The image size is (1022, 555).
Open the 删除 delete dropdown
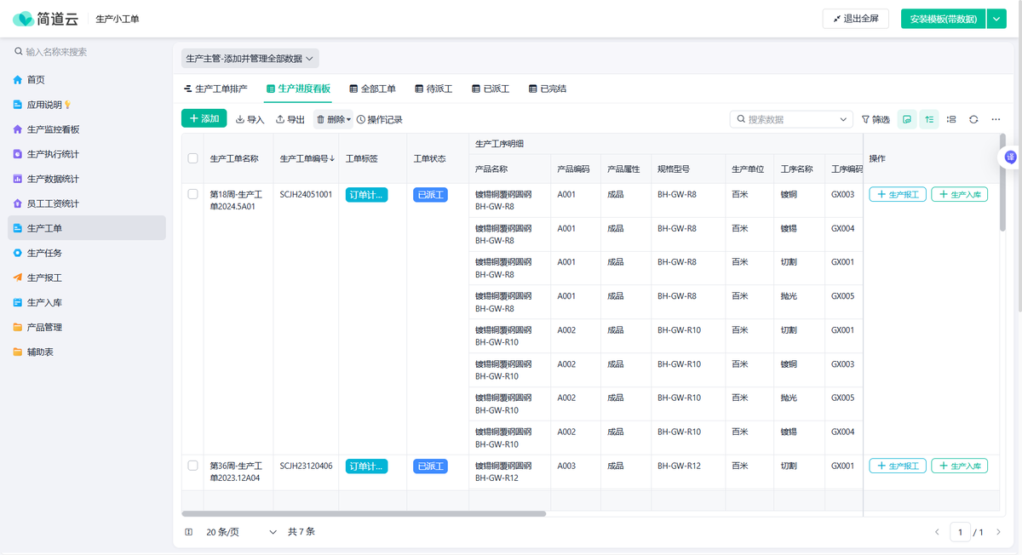[x=333, y=120]
